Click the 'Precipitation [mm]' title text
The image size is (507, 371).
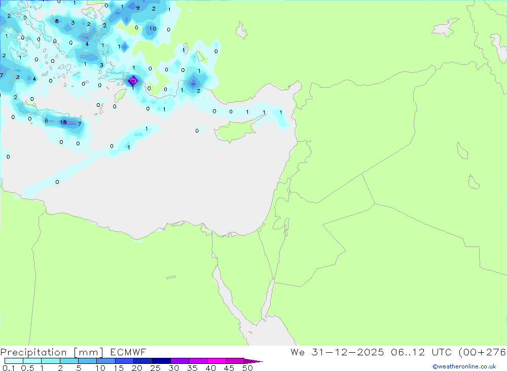[x=52, y=352]
